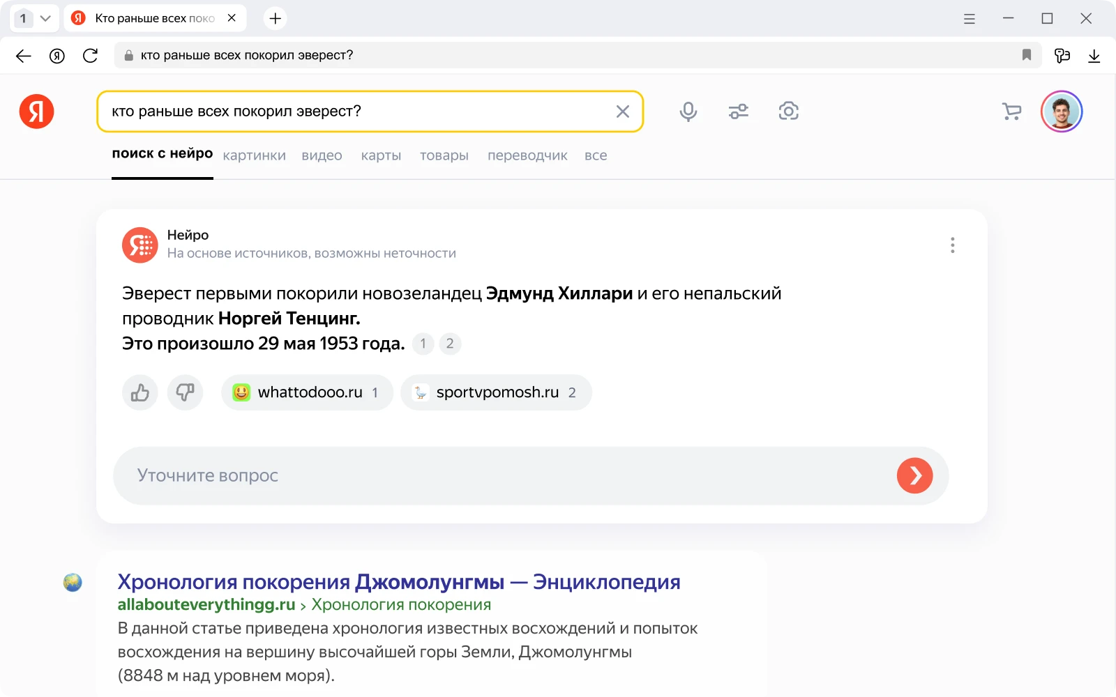The image size is (1116, 697).
Task: Click the red Yandex logo
Action: 37,112
